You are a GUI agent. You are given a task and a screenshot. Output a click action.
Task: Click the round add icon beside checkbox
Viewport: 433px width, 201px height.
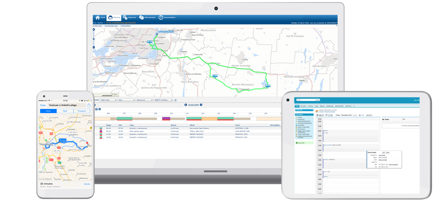[100, 109]
